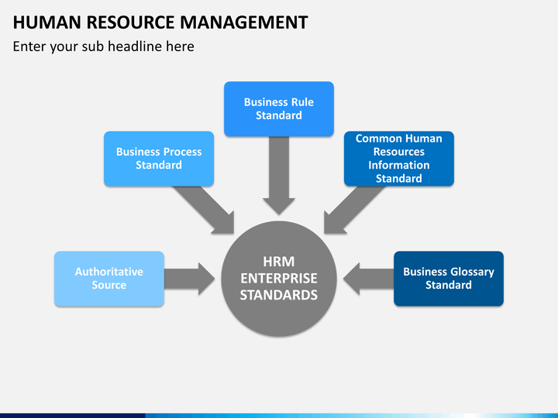The width and height of the screenshot is (558, 418).
Task: Select the arrow below Business Rule Standard
Action: click(279, 176)
